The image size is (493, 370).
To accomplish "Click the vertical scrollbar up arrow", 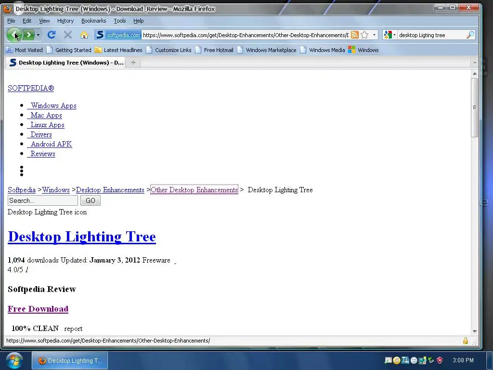I will (474, 74).
